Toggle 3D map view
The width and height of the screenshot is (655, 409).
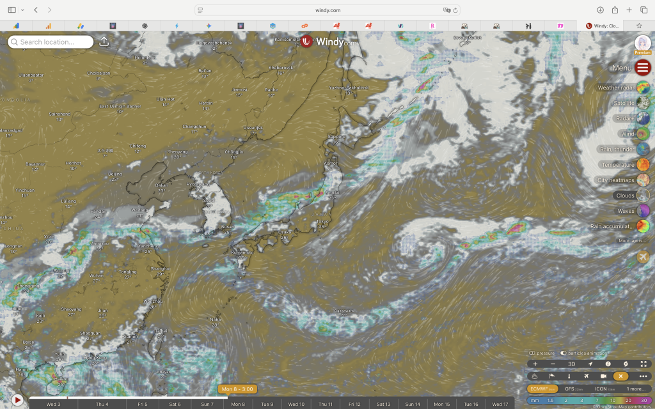pos(571,364)
